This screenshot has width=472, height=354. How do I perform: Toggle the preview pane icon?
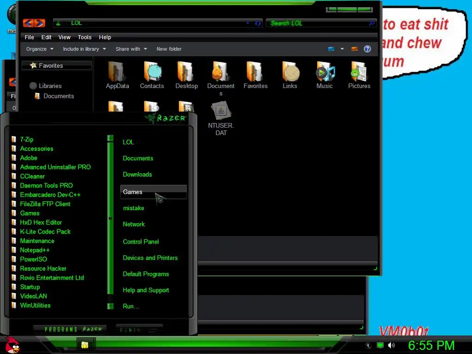pos(354,49)
